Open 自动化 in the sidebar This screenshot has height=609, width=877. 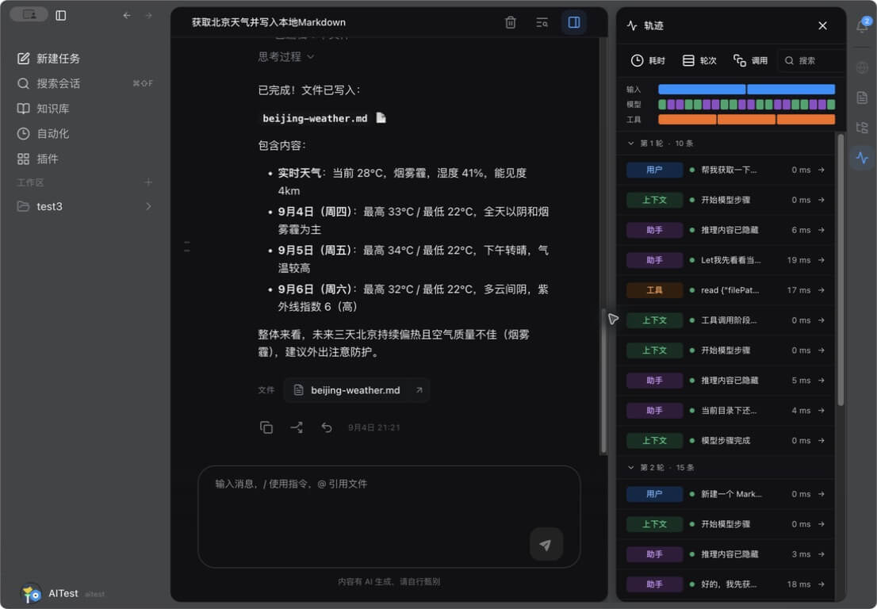pos(85,134)
